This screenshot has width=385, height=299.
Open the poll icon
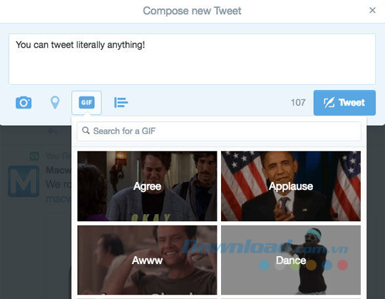click(x=121, y=103)
